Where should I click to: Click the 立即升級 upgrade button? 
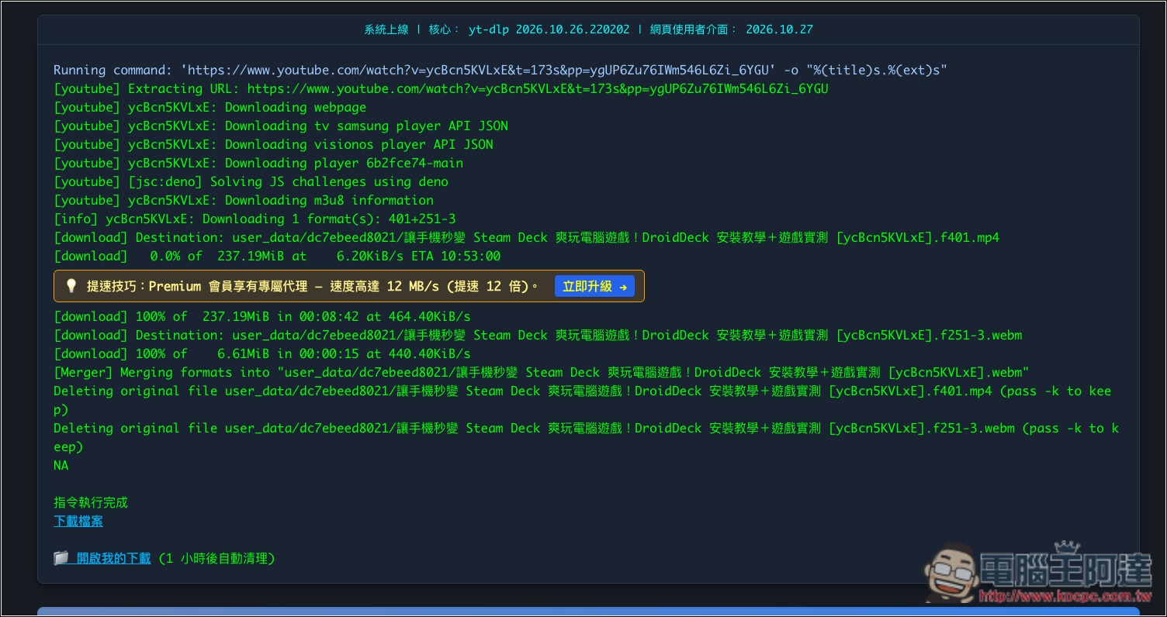(x=594, y=286)
